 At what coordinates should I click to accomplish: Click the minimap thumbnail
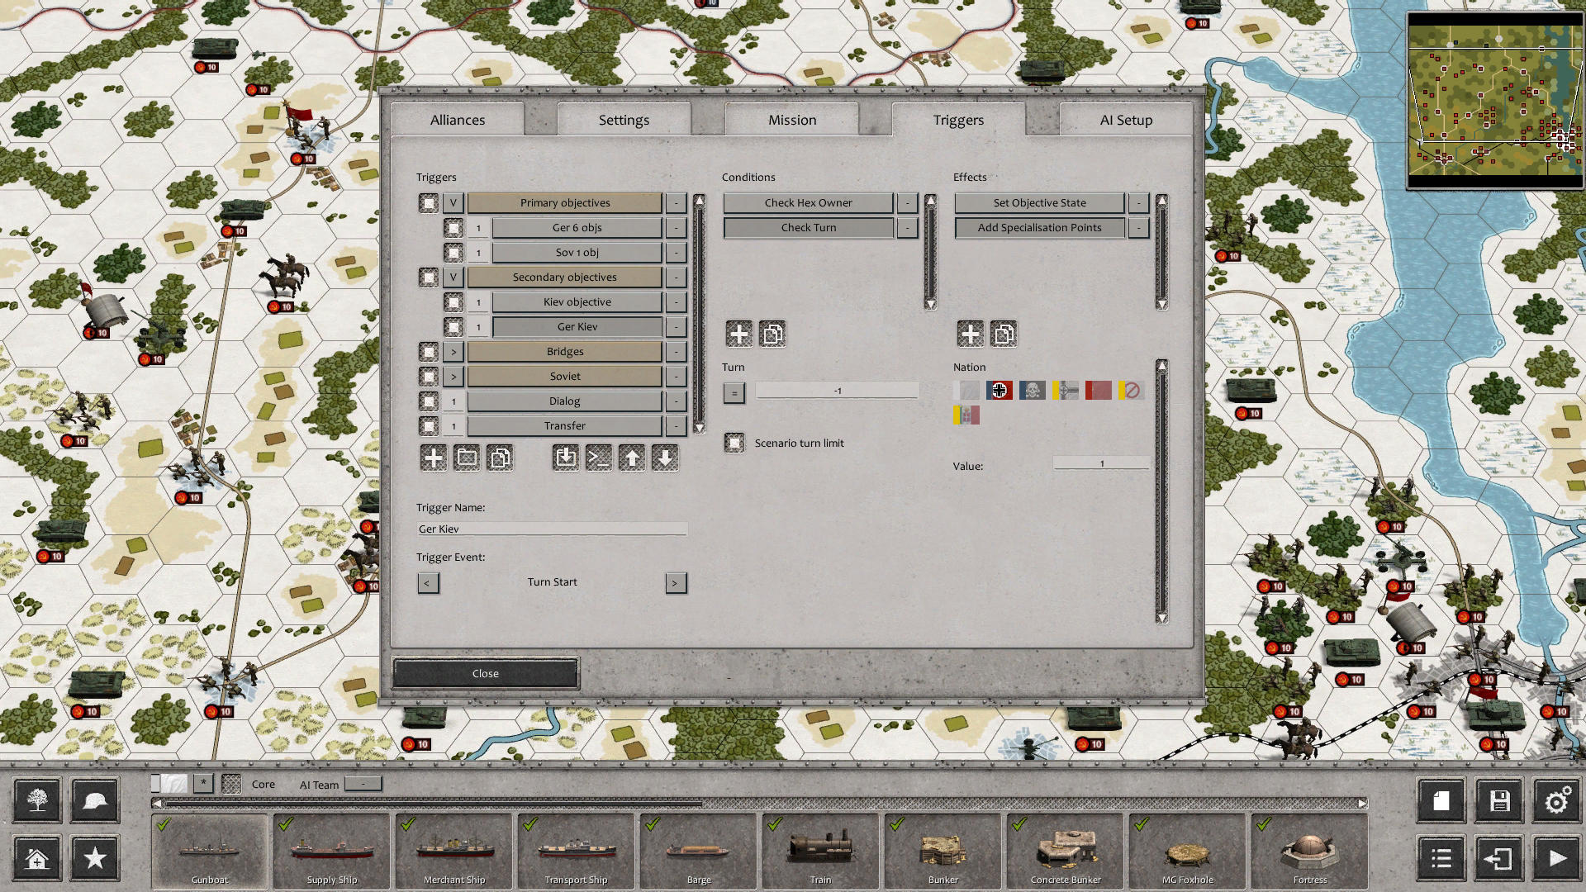1494,100
